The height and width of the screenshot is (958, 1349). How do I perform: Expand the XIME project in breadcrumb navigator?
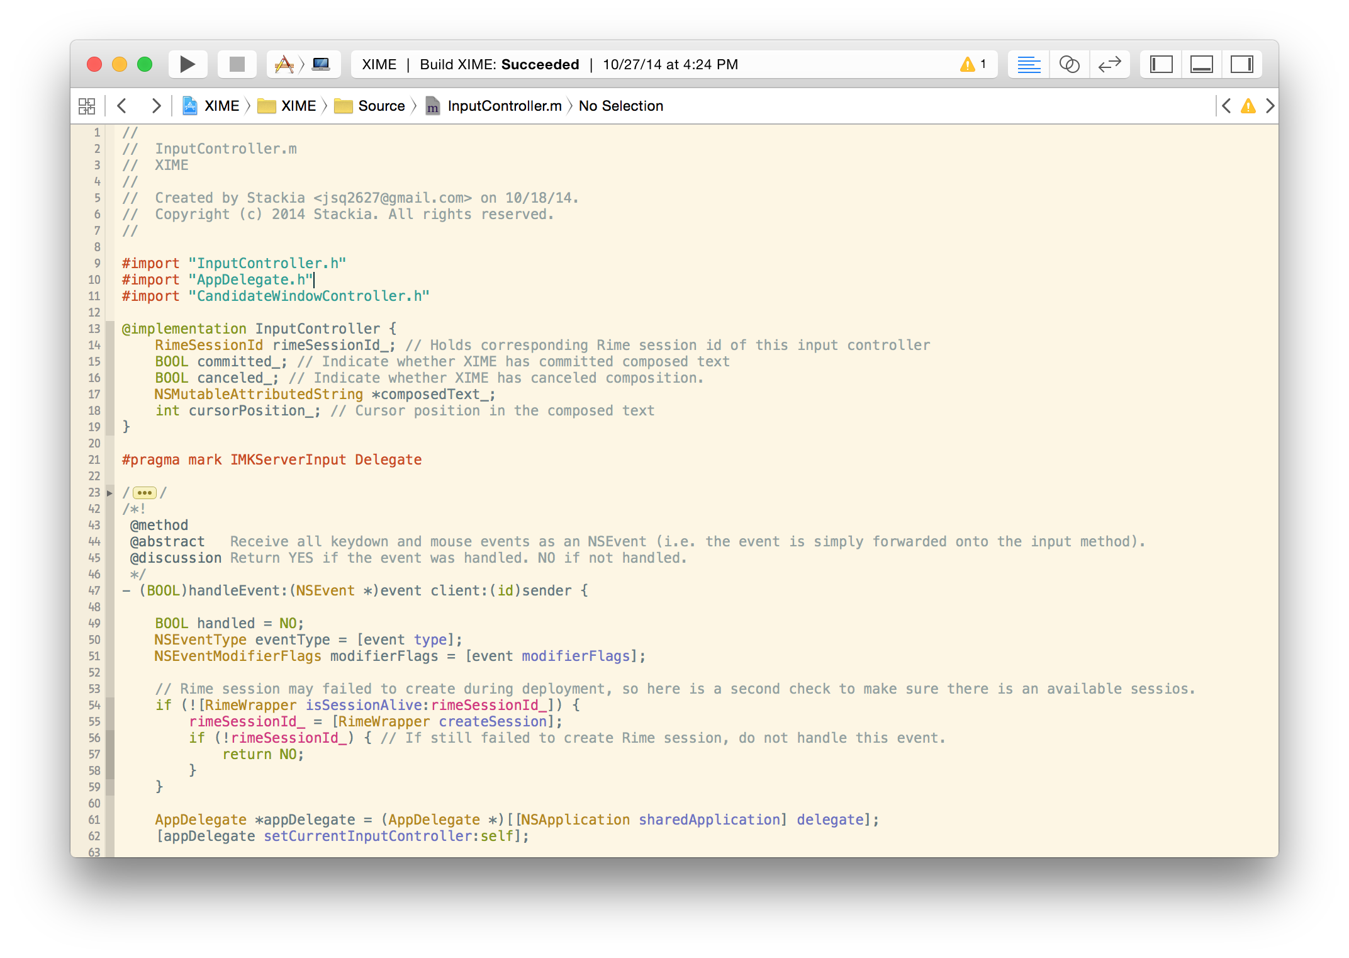[223, 104]
